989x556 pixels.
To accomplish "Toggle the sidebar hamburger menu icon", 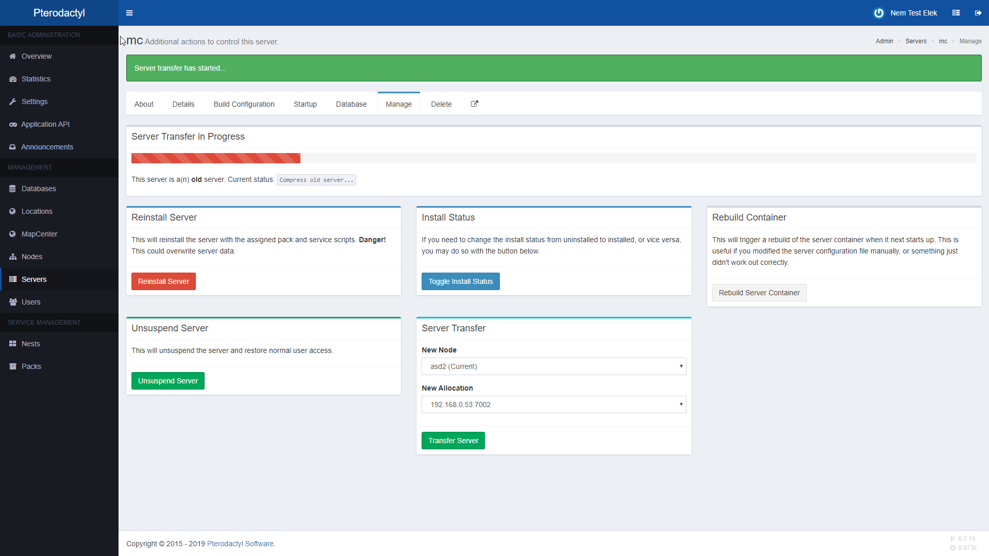I will [129, 13].
